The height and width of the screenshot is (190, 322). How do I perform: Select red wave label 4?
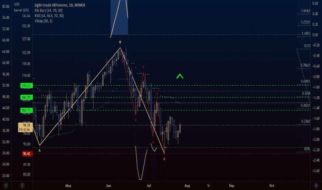157,94
